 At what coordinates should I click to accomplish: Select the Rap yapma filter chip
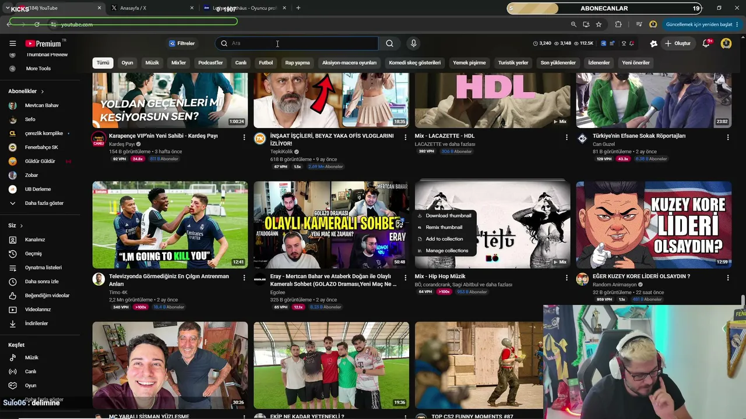pyautogui.click(x=298, y=63)
